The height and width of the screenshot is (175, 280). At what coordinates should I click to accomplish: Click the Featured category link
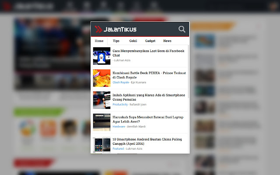point(118,149)
